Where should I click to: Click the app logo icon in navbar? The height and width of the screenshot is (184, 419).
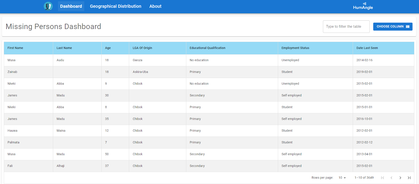(x=48, y=6)
